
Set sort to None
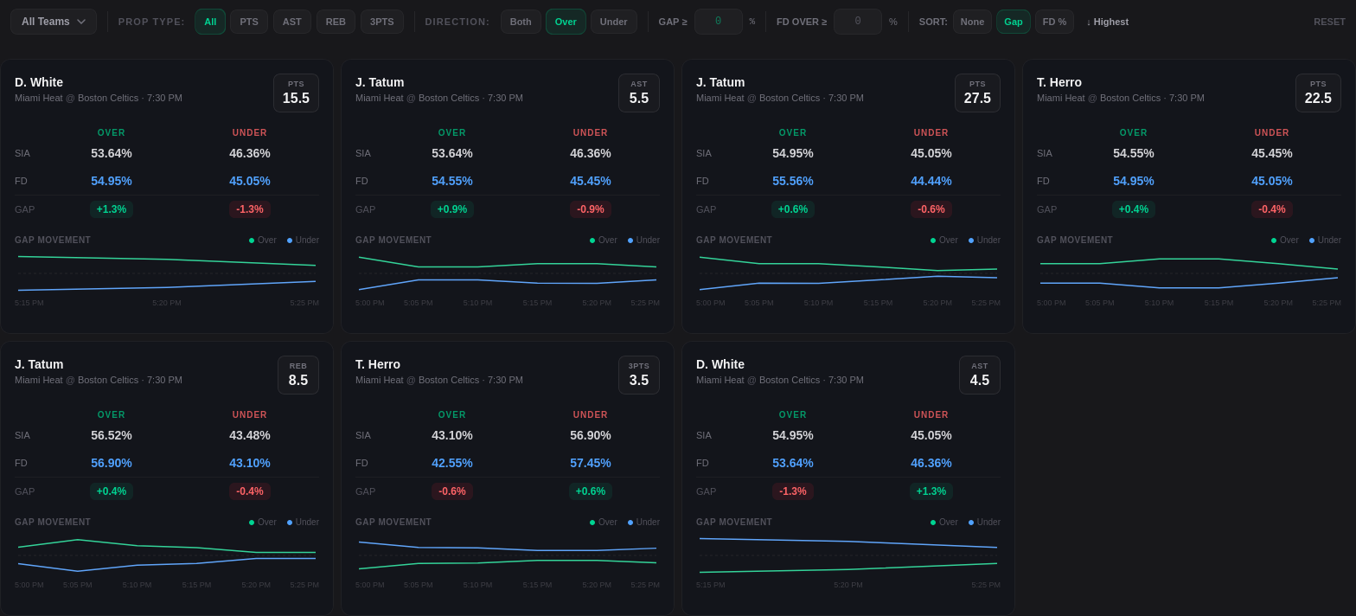pos(972,22)
